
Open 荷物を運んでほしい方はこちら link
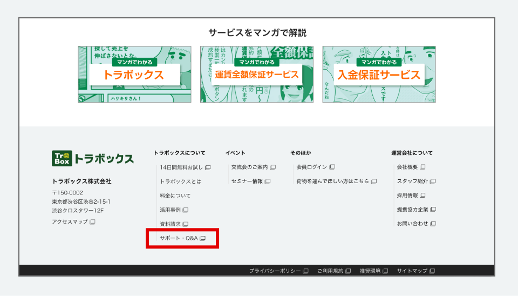[x=333, y=181]
